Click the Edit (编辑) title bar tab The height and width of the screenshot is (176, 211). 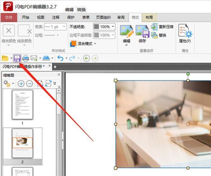[x=69, y=10]
